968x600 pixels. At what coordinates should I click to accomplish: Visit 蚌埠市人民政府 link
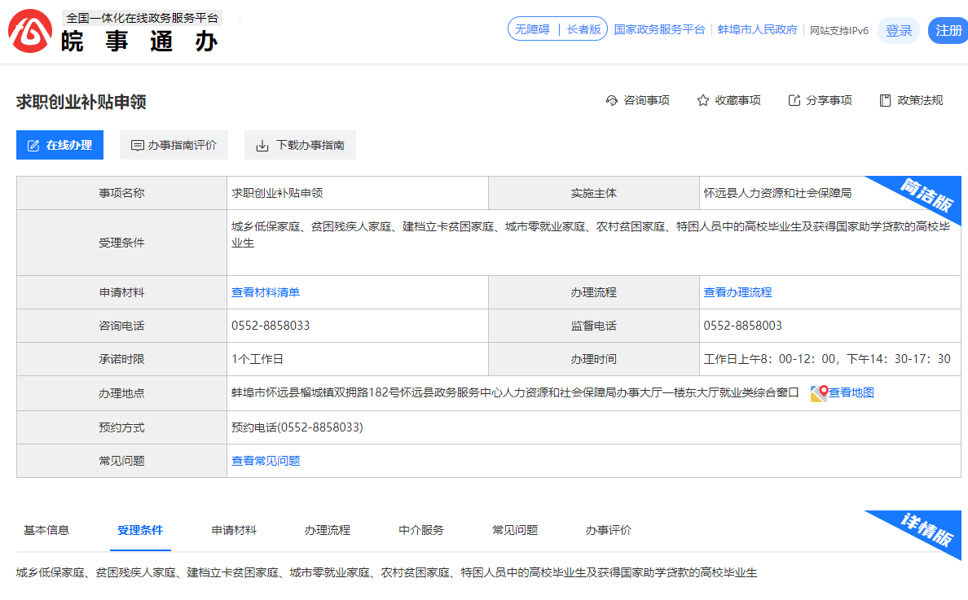click(758, 29)
